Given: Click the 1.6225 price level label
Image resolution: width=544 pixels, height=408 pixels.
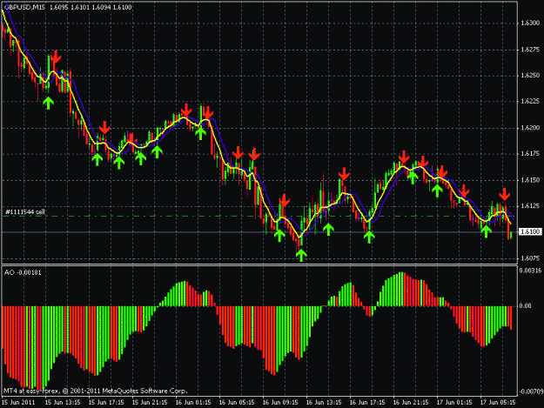Looking at the screenshot, I should tap(530, 102).
